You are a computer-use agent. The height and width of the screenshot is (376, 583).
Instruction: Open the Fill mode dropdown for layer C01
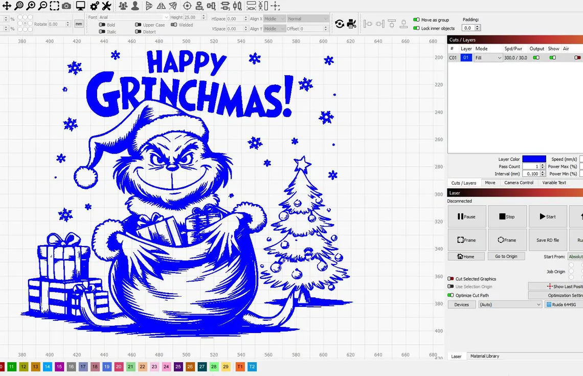[488, 58]
